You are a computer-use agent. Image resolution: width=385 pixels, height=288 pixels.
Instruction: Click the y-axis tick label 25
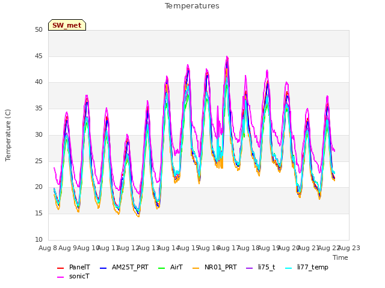pos(38,161)
